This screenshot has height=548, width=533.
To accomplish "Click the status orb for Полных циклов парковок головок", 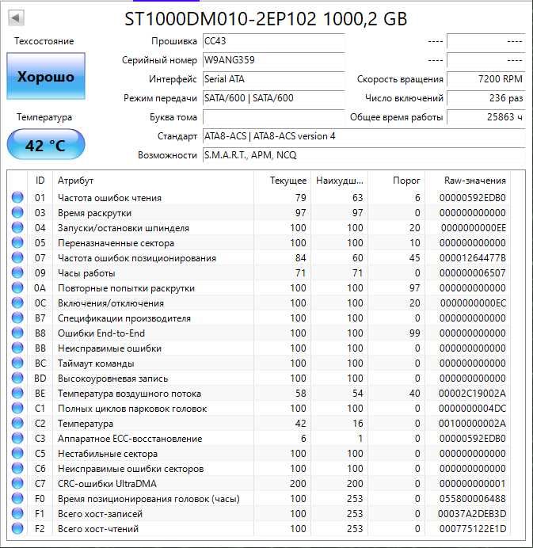I will (x=17, y=408).
